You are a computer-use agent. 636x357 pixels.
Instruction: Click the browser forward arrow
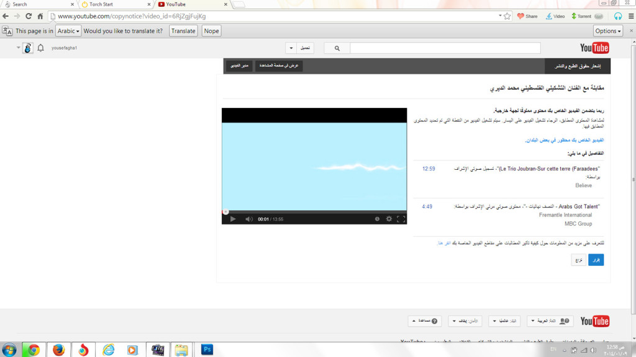point(17,16)
